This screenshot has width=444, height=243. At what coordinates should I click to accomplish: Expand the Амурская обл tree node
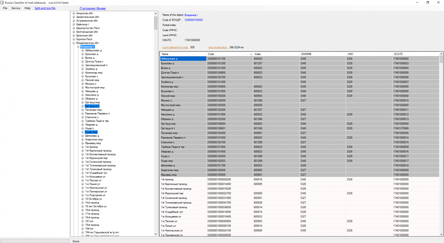tap(74, 13)
